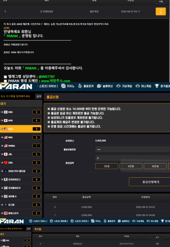Image resolution: width=170 pixels, height=247 pixels.
Task: Expand the 분데스리가 league chevron
Action: 2,213
